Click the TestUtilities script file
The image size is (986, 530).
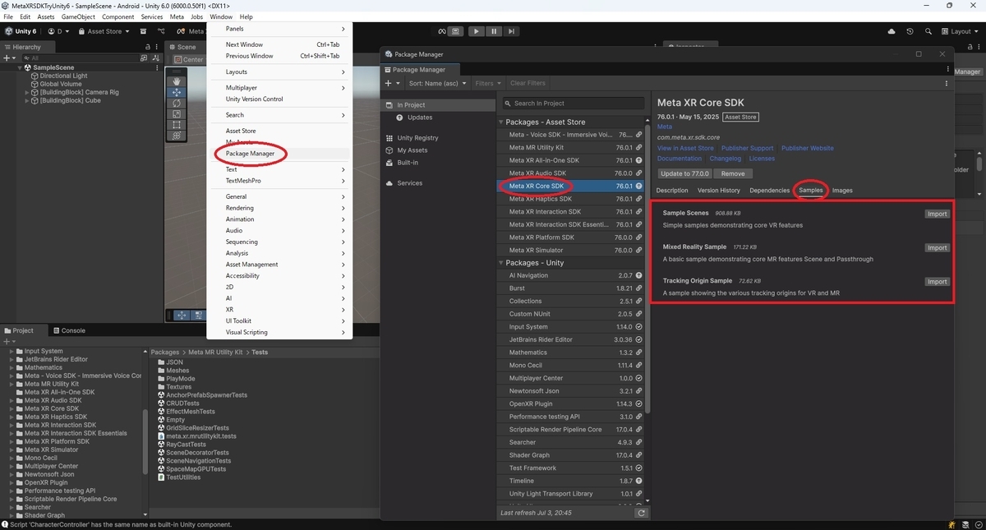pos(177,477)
